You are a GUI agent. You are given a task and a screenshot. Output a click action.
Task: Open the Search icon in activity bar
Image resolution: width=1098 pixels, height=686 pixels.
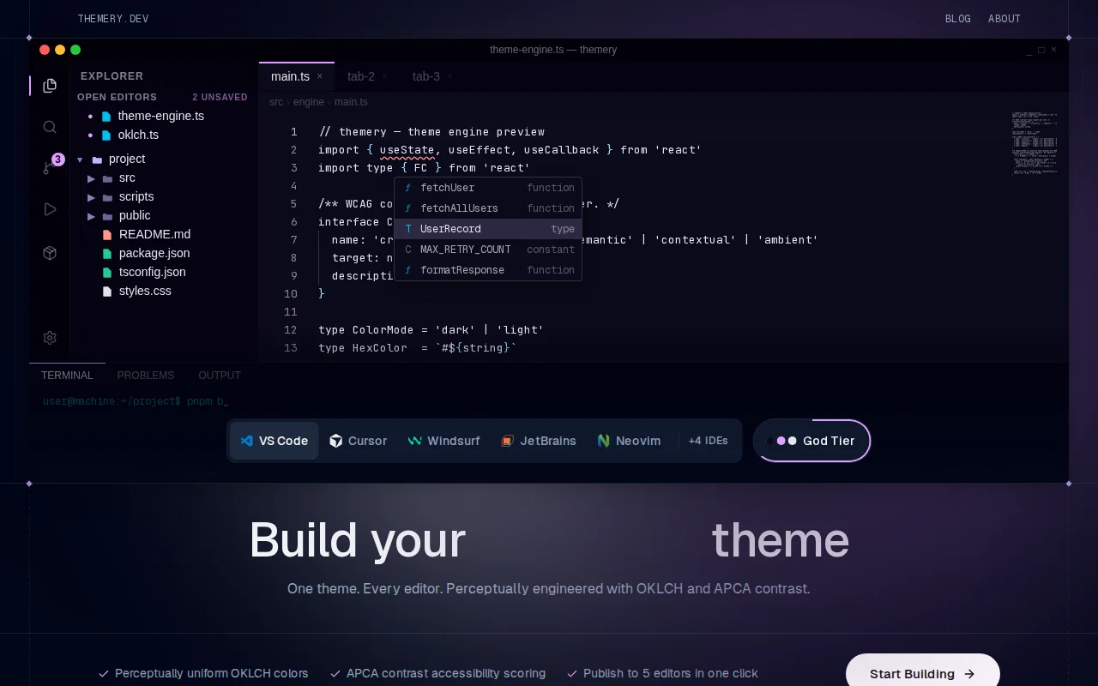(50, 127)
